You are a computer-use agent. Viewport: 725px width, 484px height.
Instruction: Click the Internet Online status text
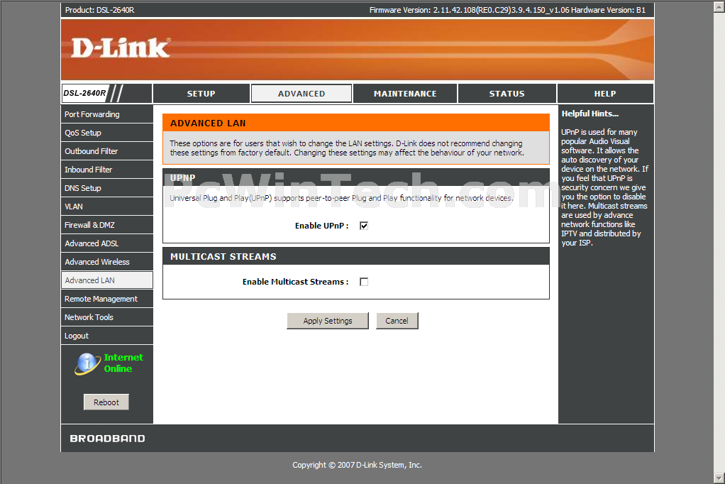123,363
